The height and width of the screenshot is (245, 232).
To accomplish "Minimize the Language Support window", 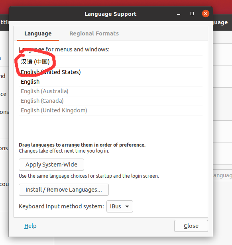I will coord(179,14).
